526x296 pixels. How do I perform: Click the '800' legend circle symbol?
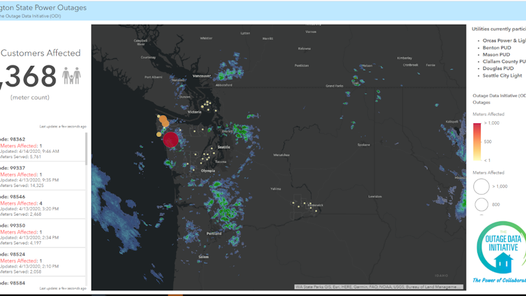click(x=481, y=204)
